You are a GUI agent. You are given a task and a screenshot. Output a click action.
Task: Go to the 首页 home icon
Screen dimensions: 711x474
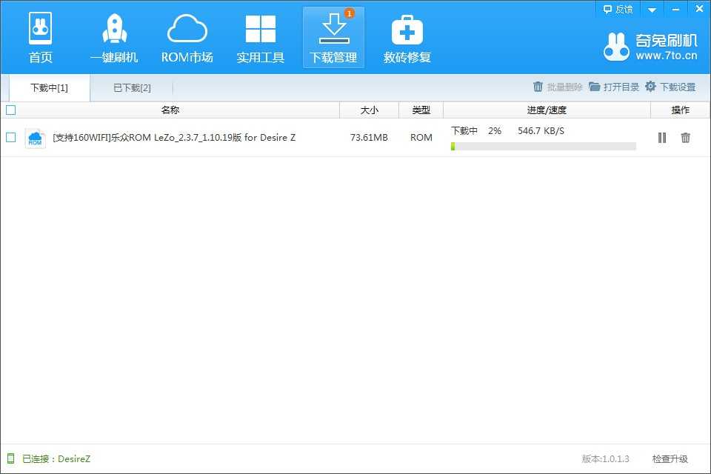point(40,37)
